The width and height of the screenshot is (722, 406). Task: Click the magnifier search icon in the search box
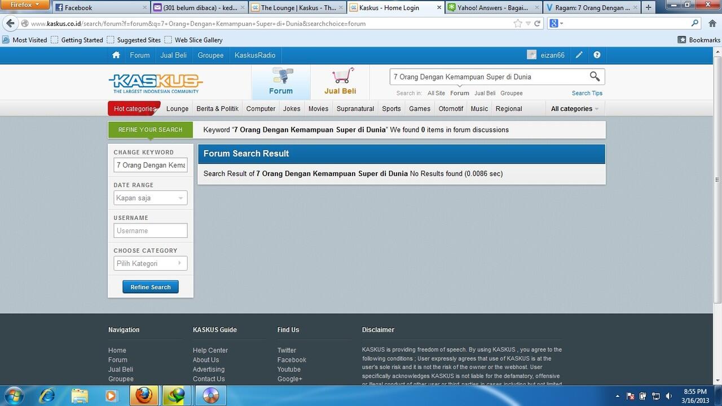pyautogui.click(x=595, y=76)
